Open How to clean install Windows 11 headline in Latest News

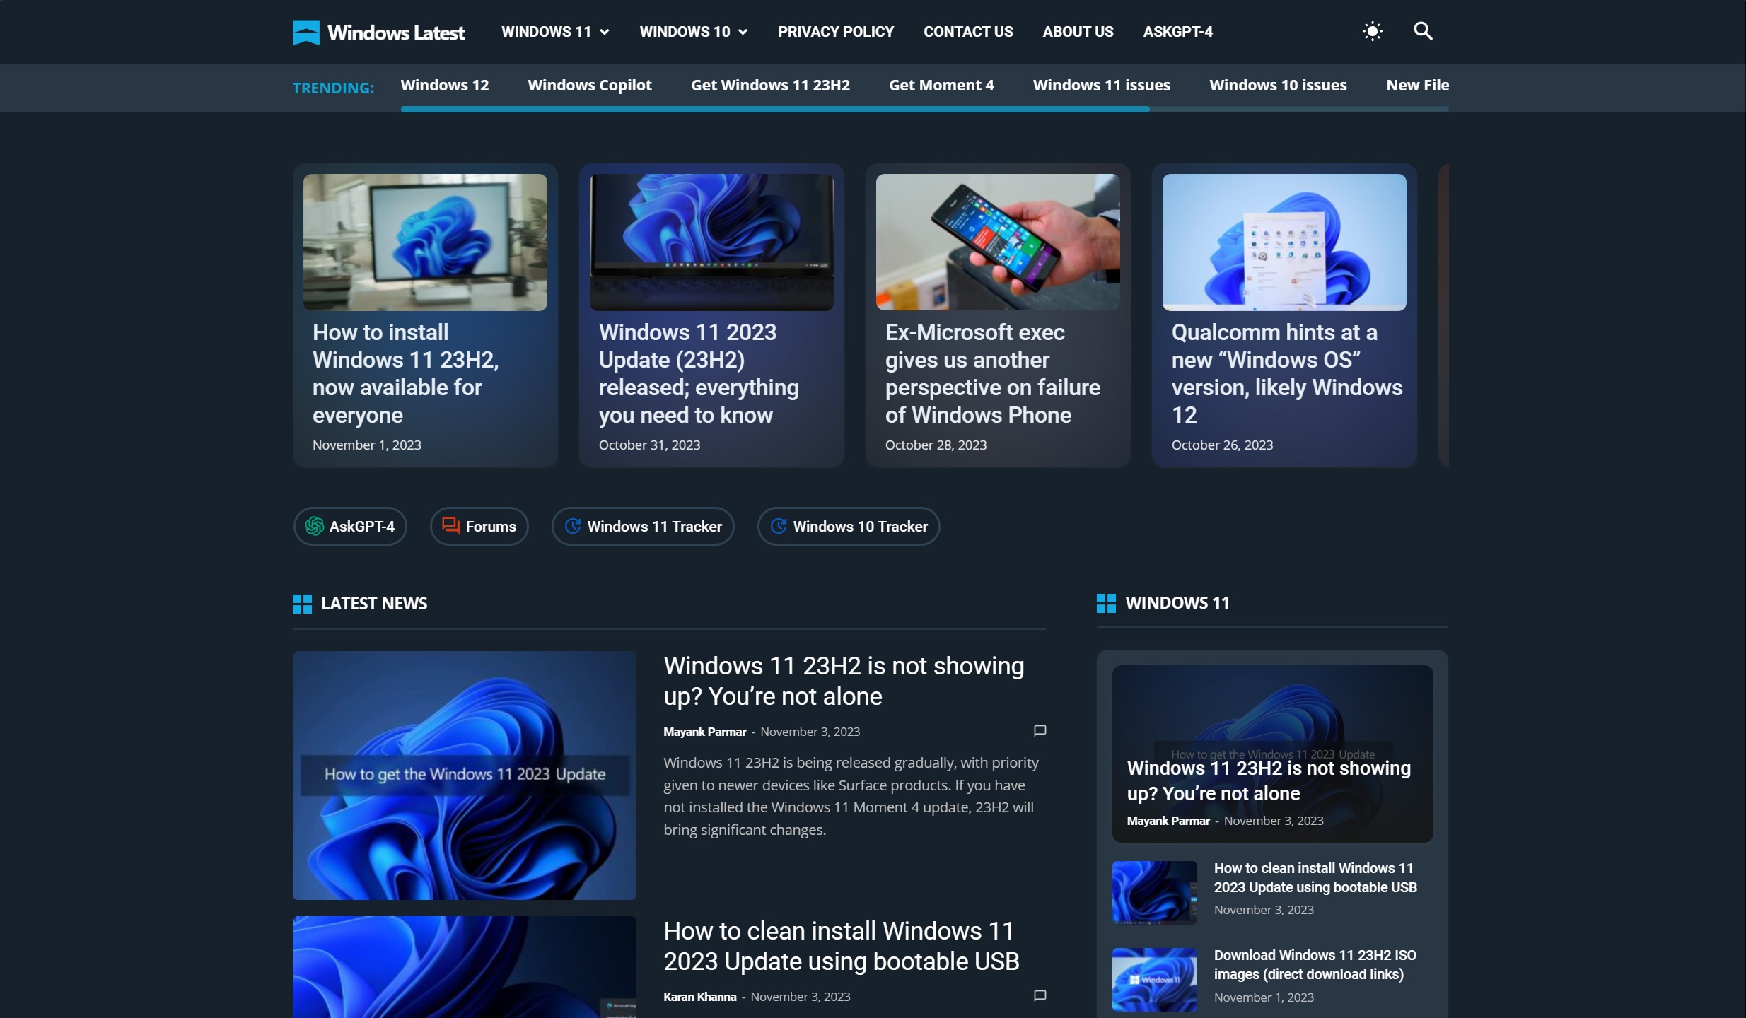pos(842,946)
